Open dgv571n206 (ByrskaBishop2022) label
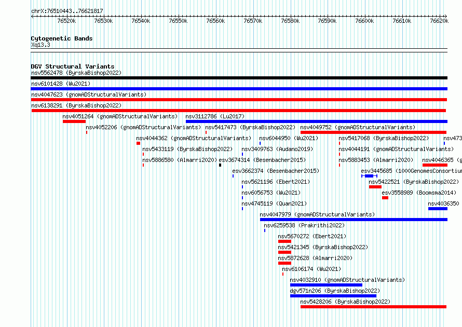 (335, 291)
